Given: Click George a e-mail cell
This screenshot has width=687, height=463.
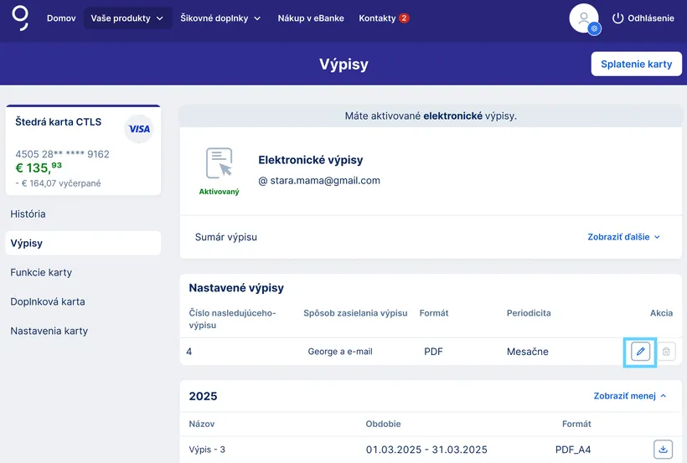Looking at the screenshot, I should (340, 352).
